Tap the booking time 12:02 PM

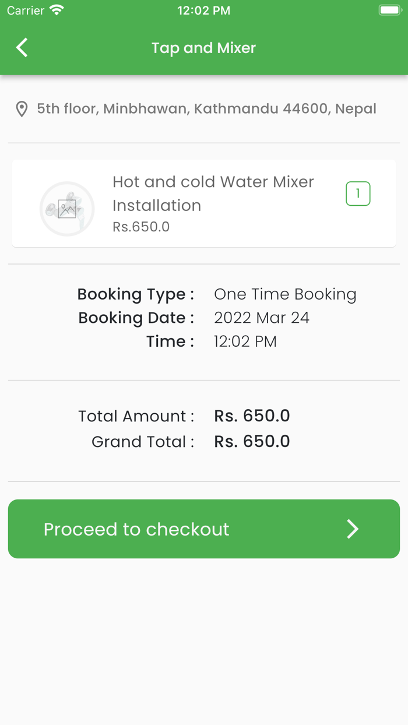pyautogui.click(x=245, y=342)
